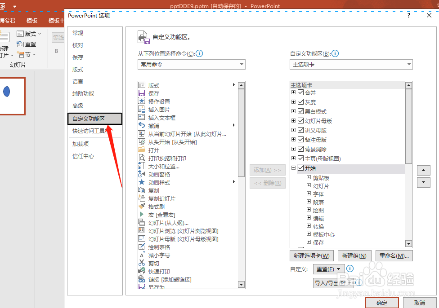Toggle the 背景消除 checkbox
The image size is (439, 308).
click(x=301, y=149)
